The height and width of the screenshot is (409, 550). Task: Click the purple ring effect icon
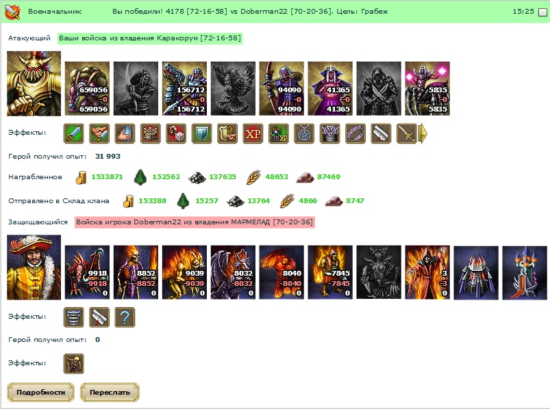[x=355, y=133]
